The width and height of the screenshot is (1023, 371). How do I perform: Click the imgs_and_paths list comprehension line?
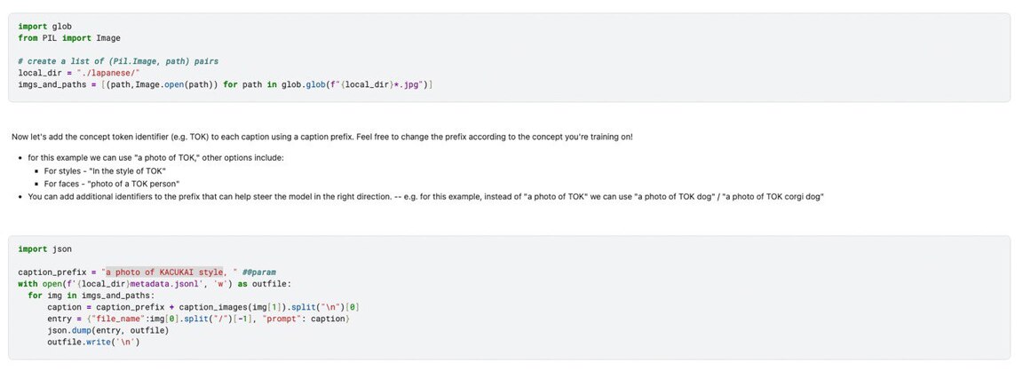point(224,84)
